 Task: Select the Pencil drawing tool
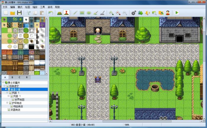coord(75,13)
